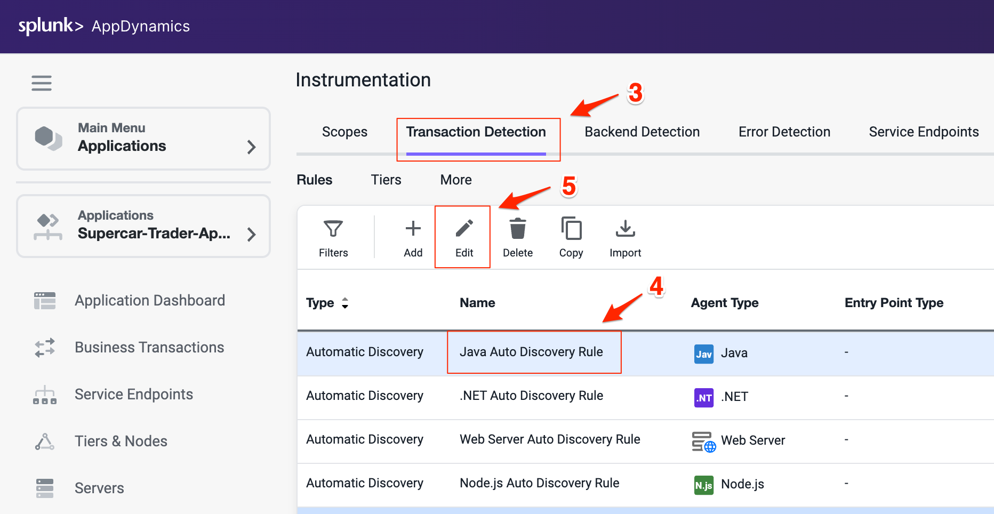The width and height of the screenshot is (994, 514).
Task: Sort the table by Type column
Action: 344,303
